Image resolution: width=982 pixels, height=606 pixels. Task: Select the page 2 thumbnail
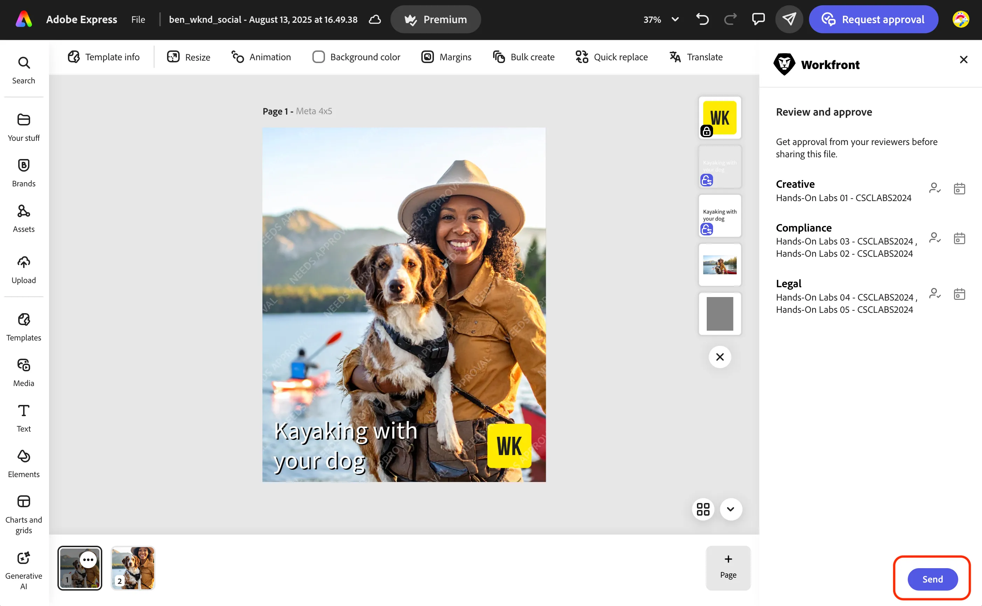click(133, 567)
